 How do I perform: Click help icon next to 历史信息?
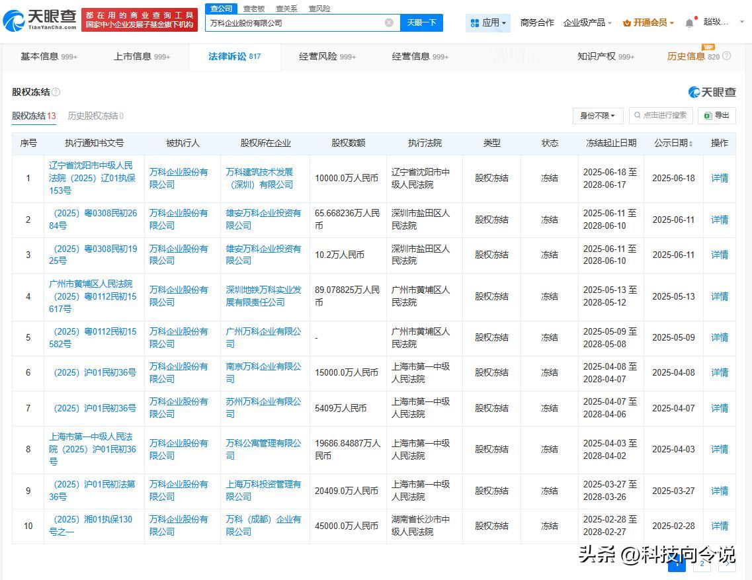(x=727, y=56)
